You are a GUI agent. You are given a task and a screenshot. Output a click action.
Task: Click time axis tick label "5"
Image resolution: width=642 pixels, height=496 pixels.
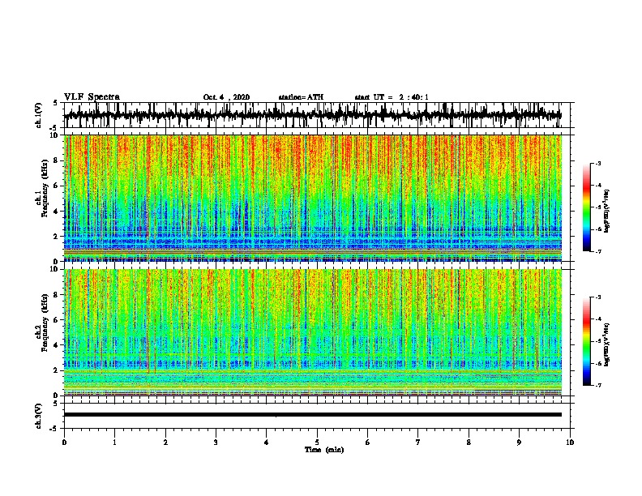point(317,443)
